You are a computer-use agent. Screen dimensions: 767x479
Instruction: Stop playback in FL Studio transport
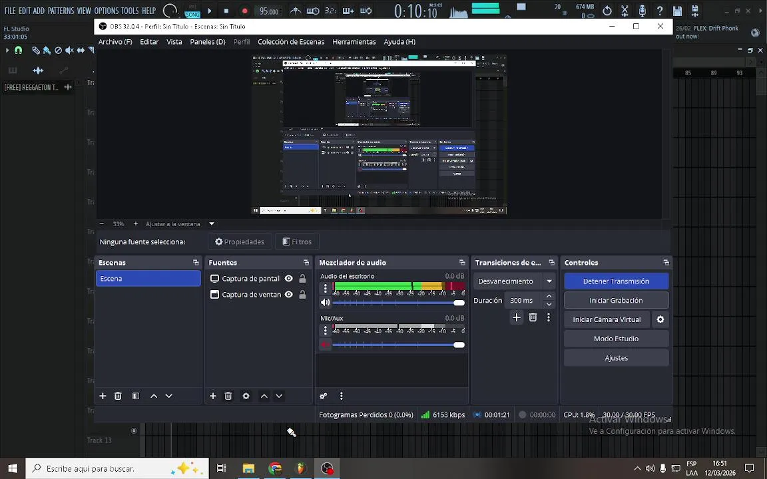click(x=226, y=11)
